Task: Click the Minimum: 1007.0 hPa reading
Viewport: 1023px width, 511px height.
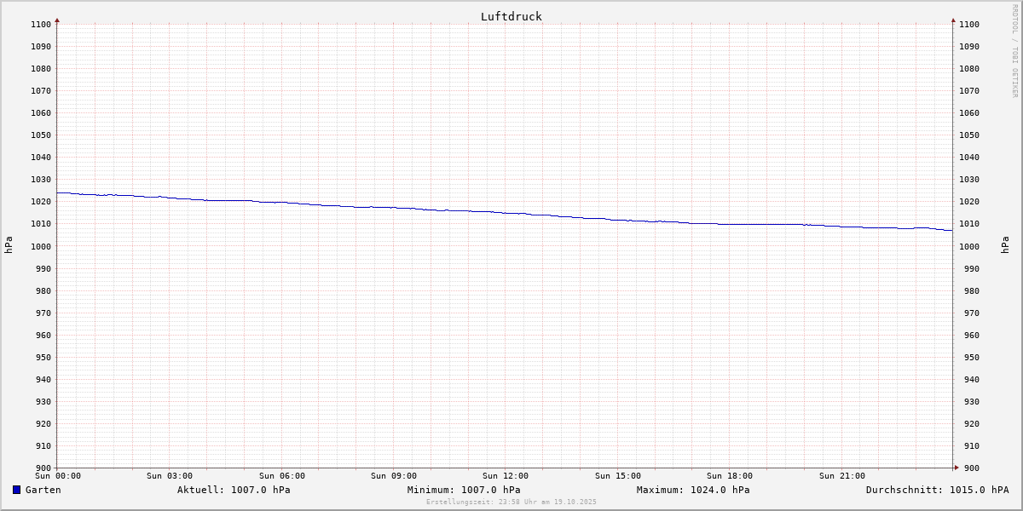Action: pos(464,490)
